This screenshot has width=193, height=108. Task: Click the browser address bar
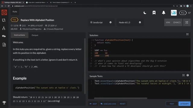pyautogui.click(x=91, y=6)
